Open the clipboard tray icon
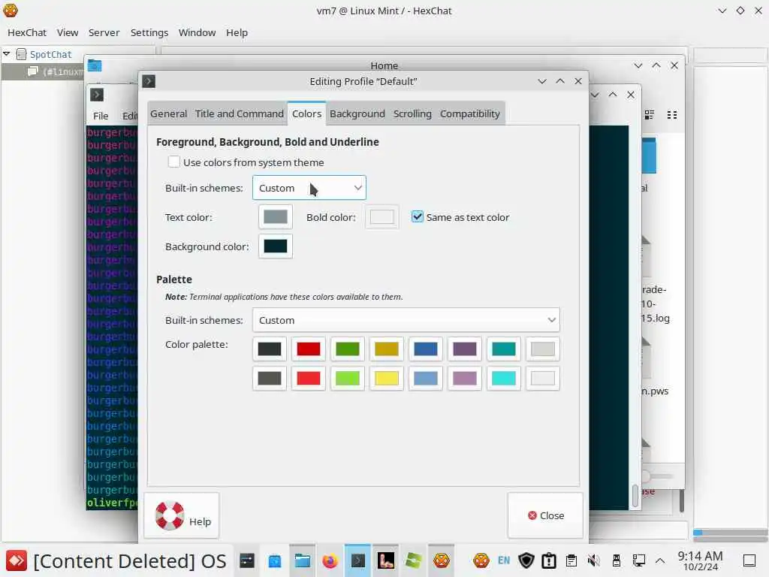The width and height of the screenshot is (769, 577). 571,560
